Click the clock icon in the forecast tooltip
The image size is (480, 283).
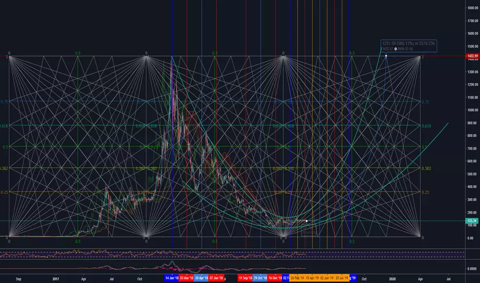click(x=396, y=49)
